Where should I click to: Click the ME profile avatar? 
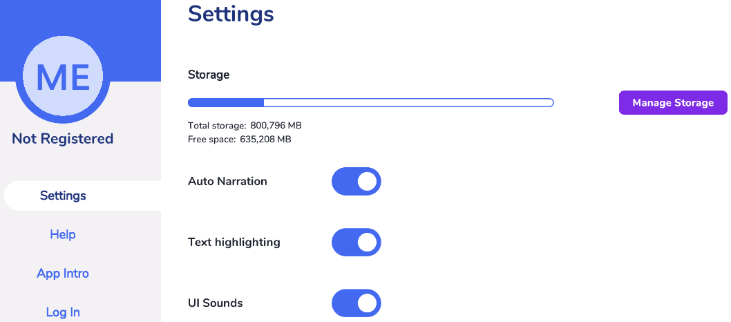(x=63, y=77)
